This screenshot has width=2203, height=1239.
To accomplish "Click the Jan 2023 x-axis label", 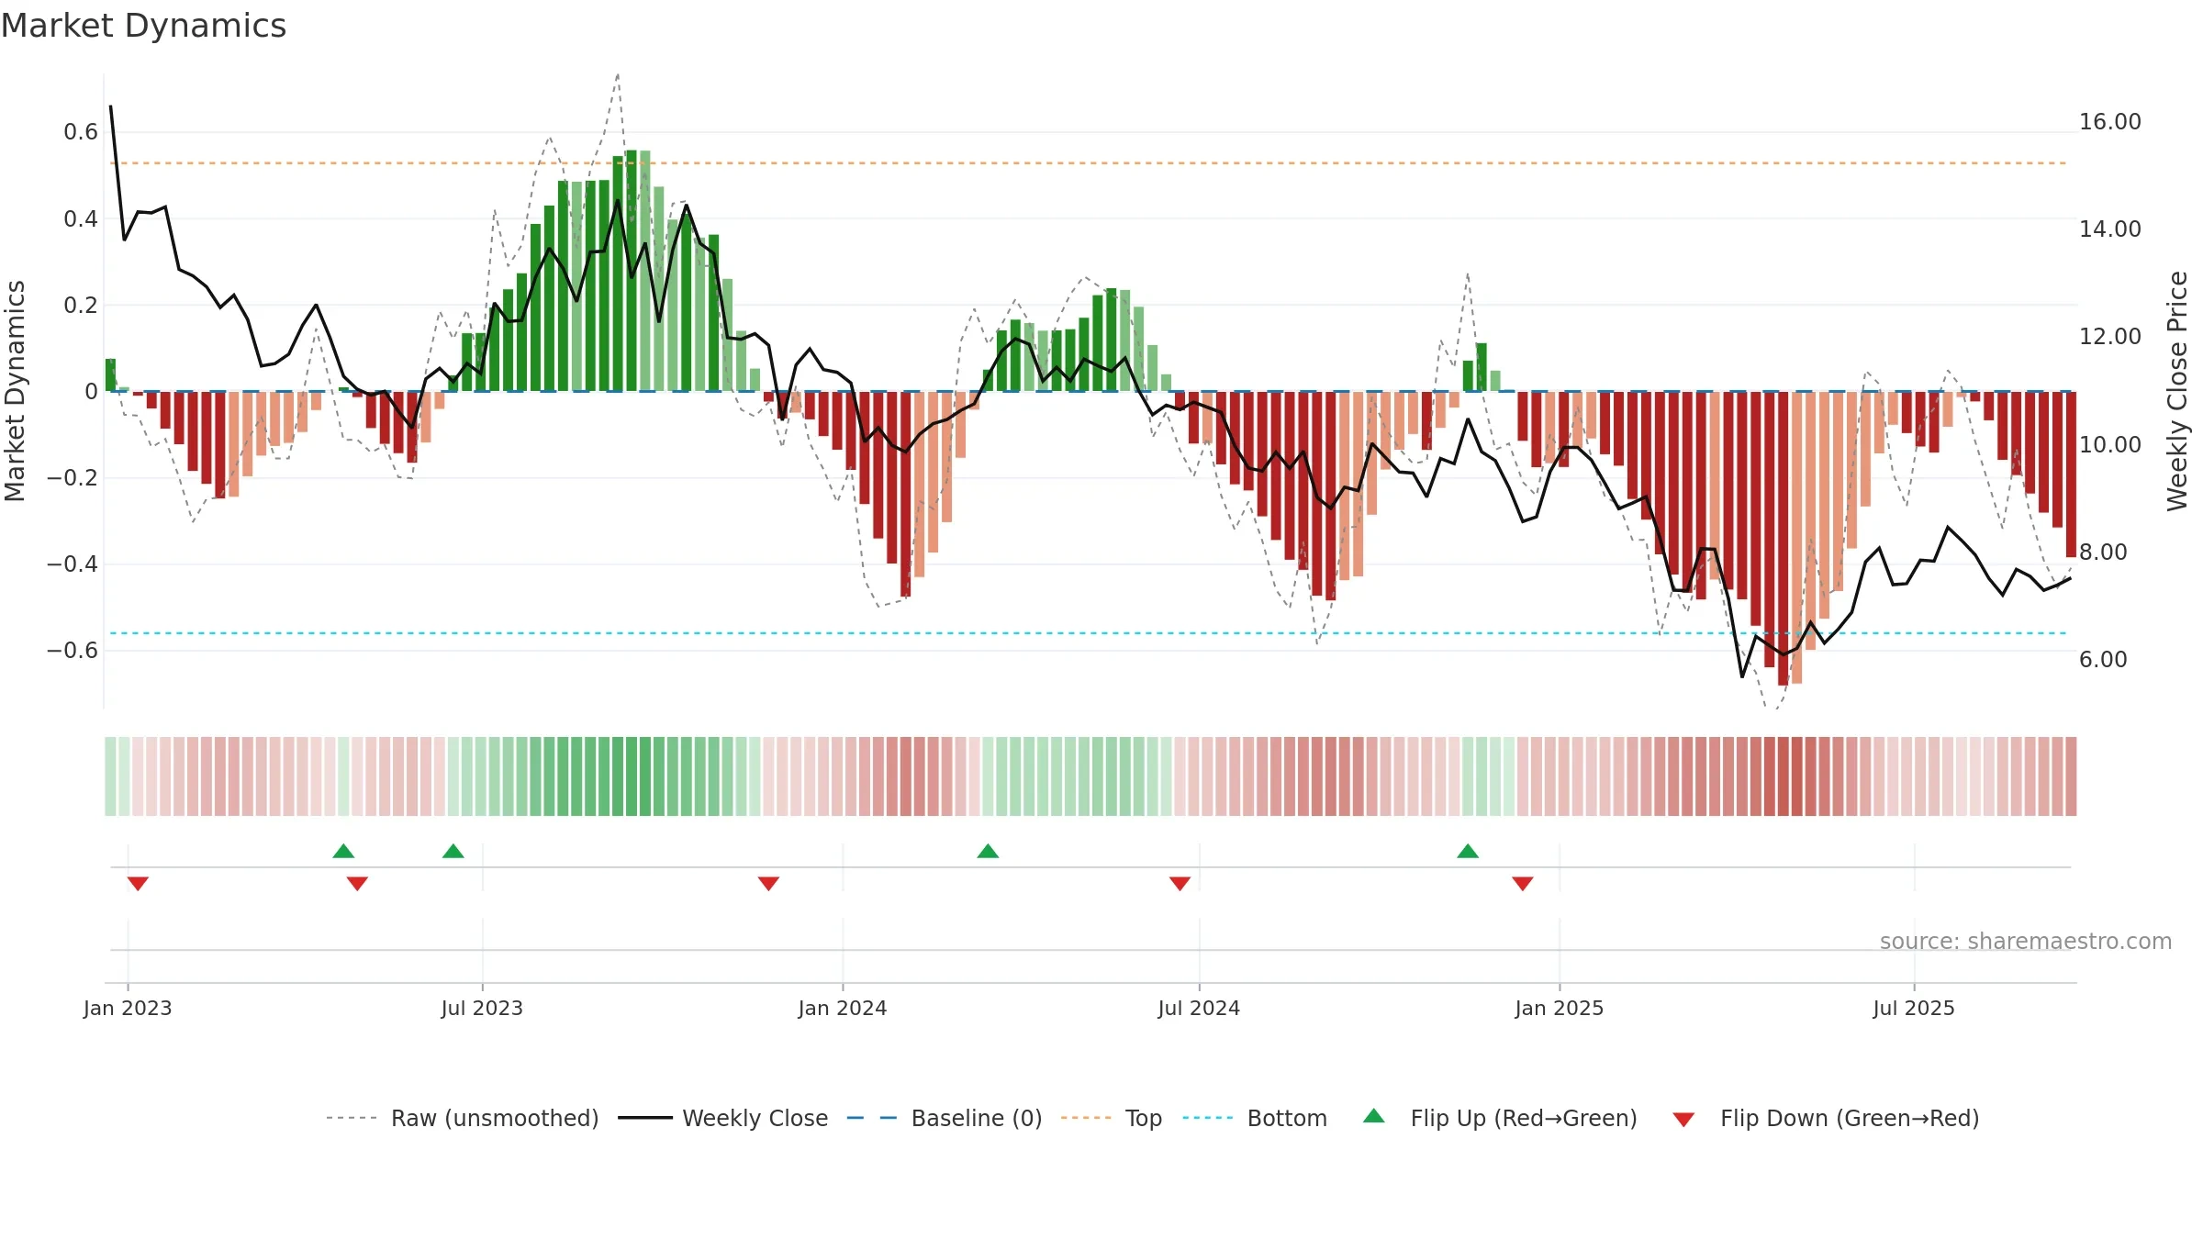I will (x=128, y=1008).
